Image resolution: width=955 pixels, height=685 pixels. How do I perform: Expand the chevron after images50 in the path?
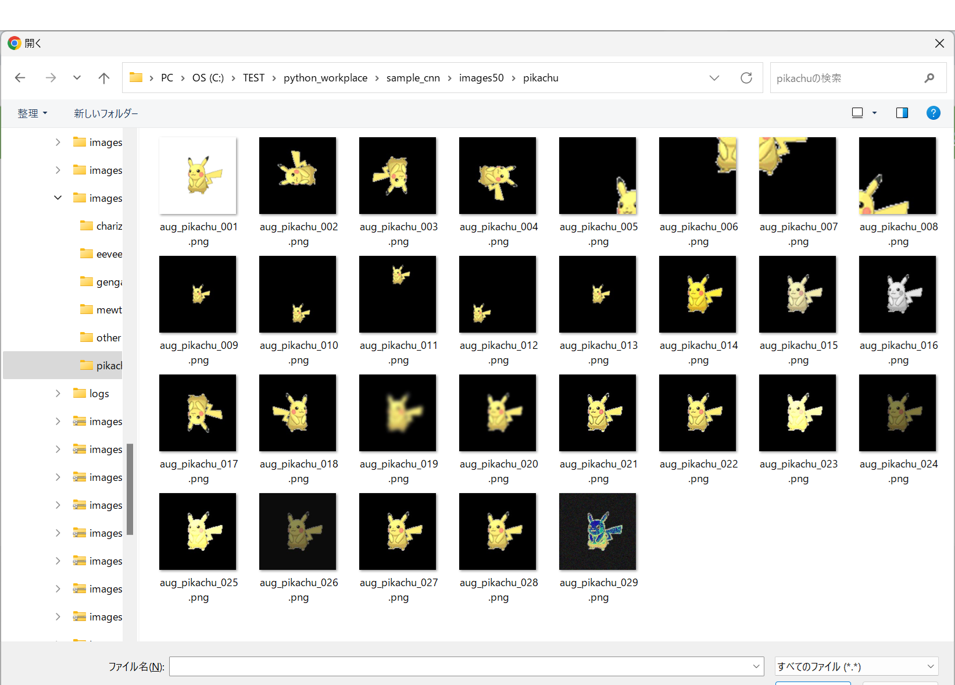pyautogui.click(x=514, y=78)
